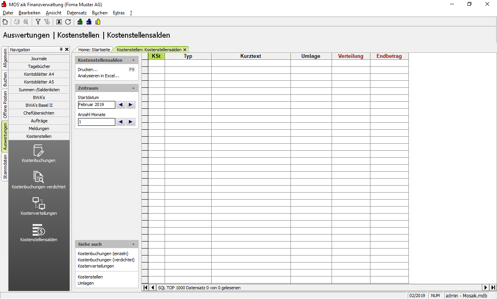Collapse the Kostenstellensalden section
This screenshot has width=497, height=299.
[133, 61]
